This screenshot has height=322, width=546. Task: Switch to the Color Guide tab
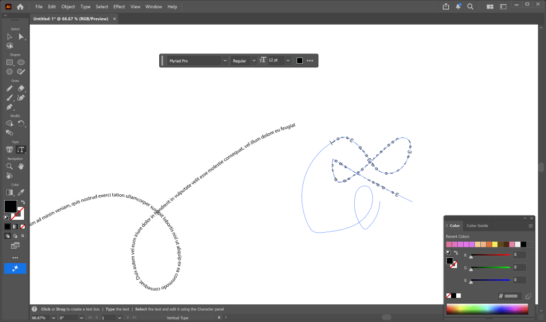(x=477, y=226)
